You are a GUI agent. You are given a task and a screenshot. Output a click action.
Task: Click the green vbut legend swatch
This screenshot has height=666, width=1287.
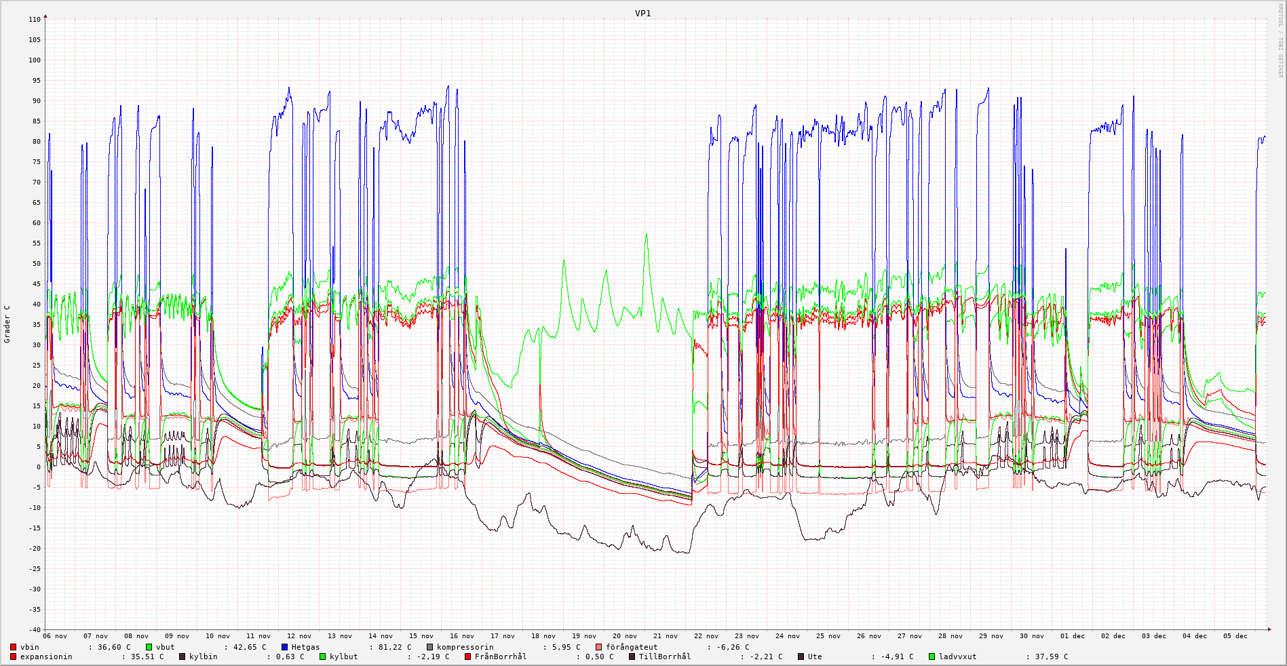(x=149, y=647)
